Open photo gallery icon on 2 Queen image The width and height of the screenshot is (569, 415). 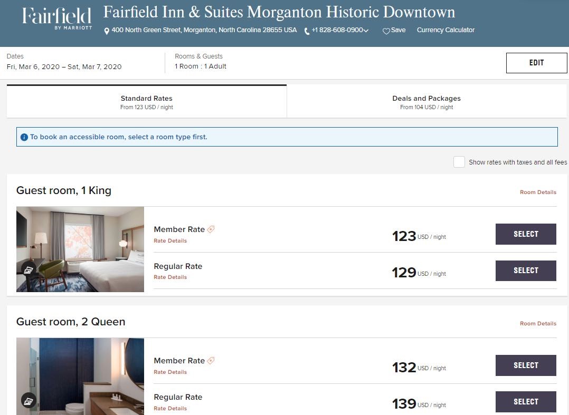point(29,401)
